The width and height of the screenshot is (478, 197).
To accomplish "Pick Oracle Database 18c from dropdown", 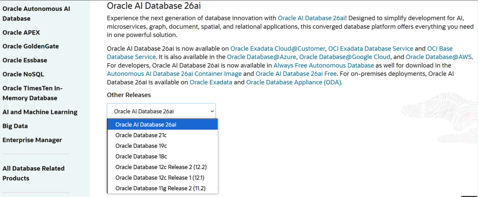I will (x=141, y=156).
